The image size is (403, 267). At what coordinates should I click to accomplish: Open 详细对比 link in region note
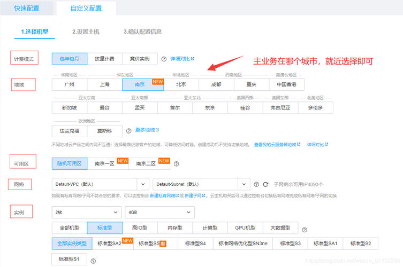tap(317, 145)
